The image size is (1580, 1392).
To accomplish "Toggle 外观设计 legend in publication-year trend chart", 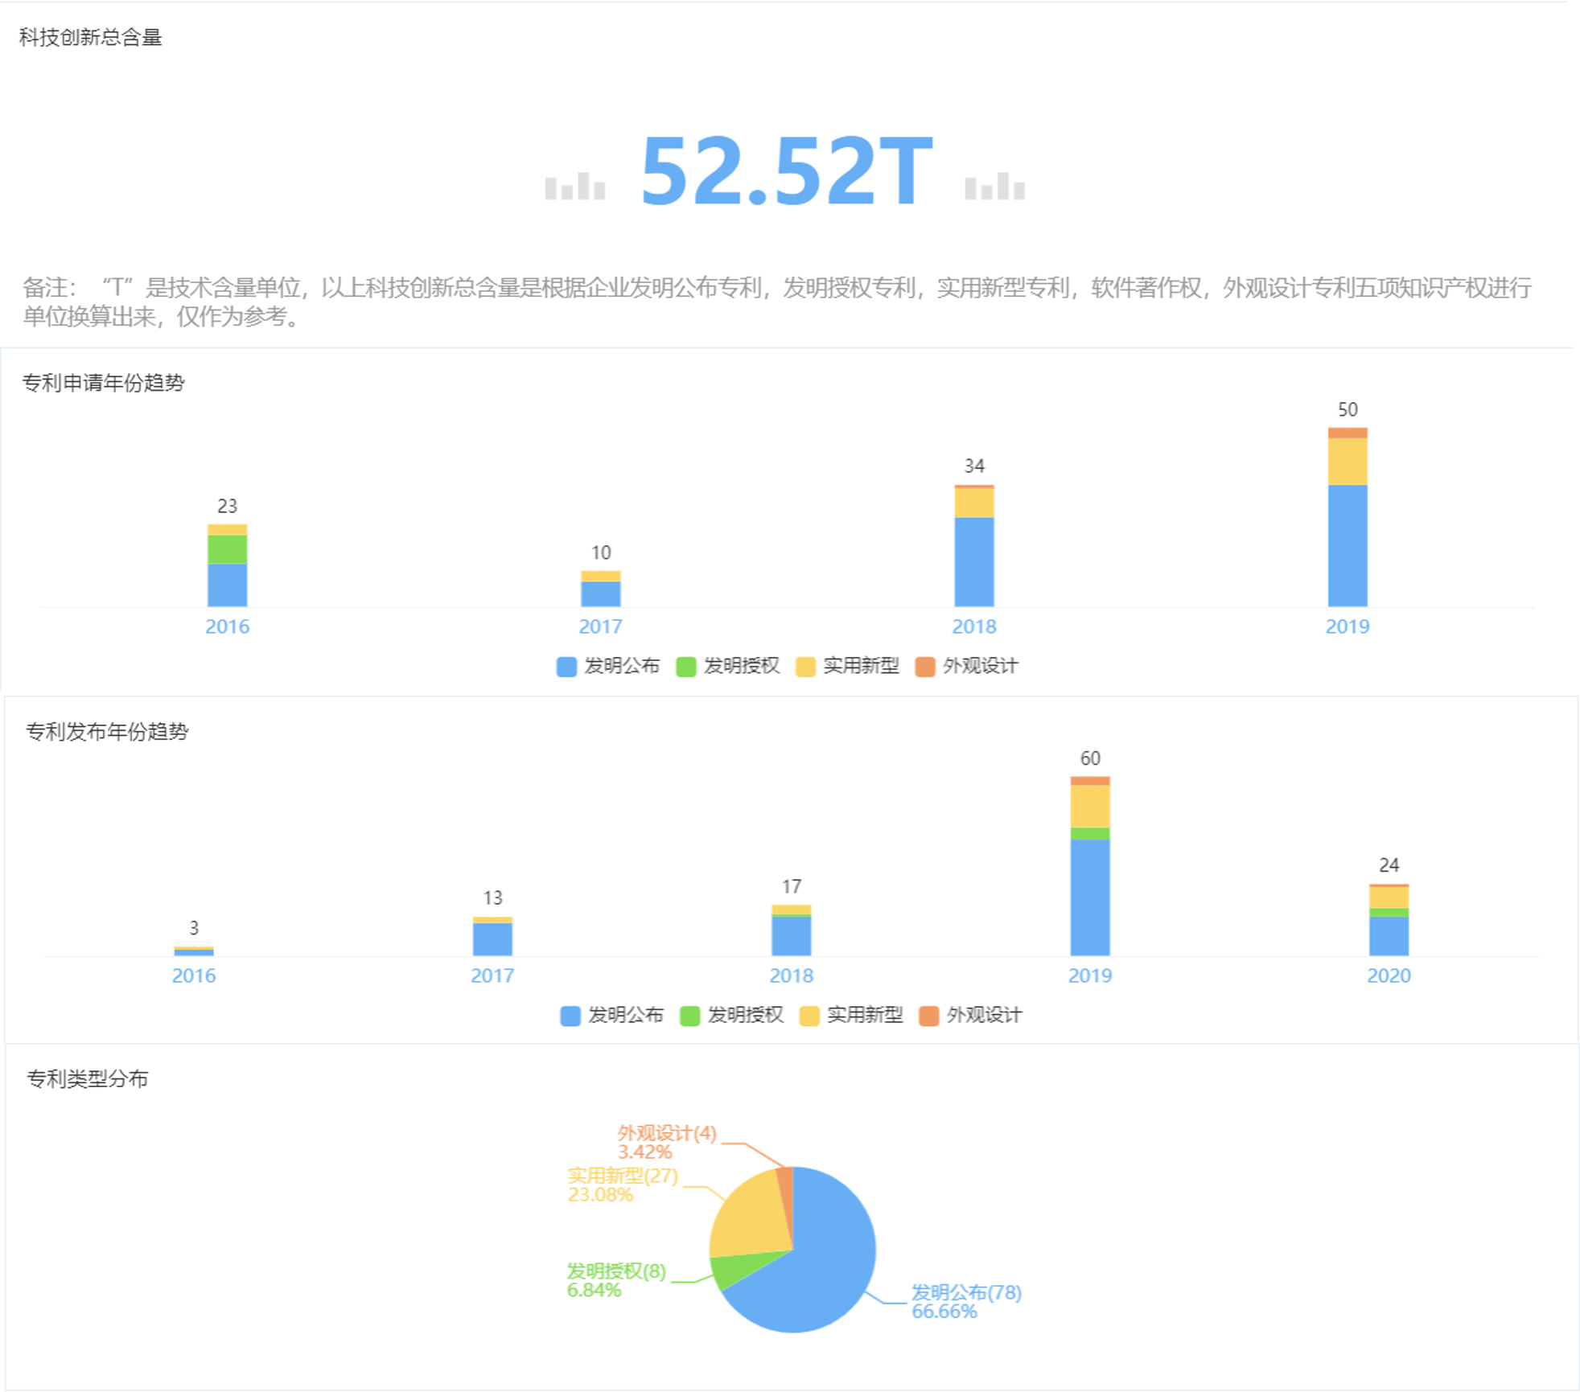I will click(970, 1015).
